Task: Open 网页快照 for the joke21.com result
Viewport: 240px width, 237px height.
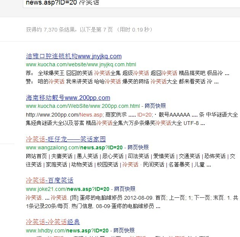Action: (125, 189)
